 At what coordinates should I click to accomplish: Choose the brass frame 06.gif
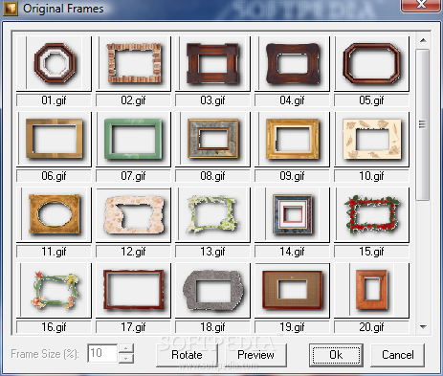point(54,139)
